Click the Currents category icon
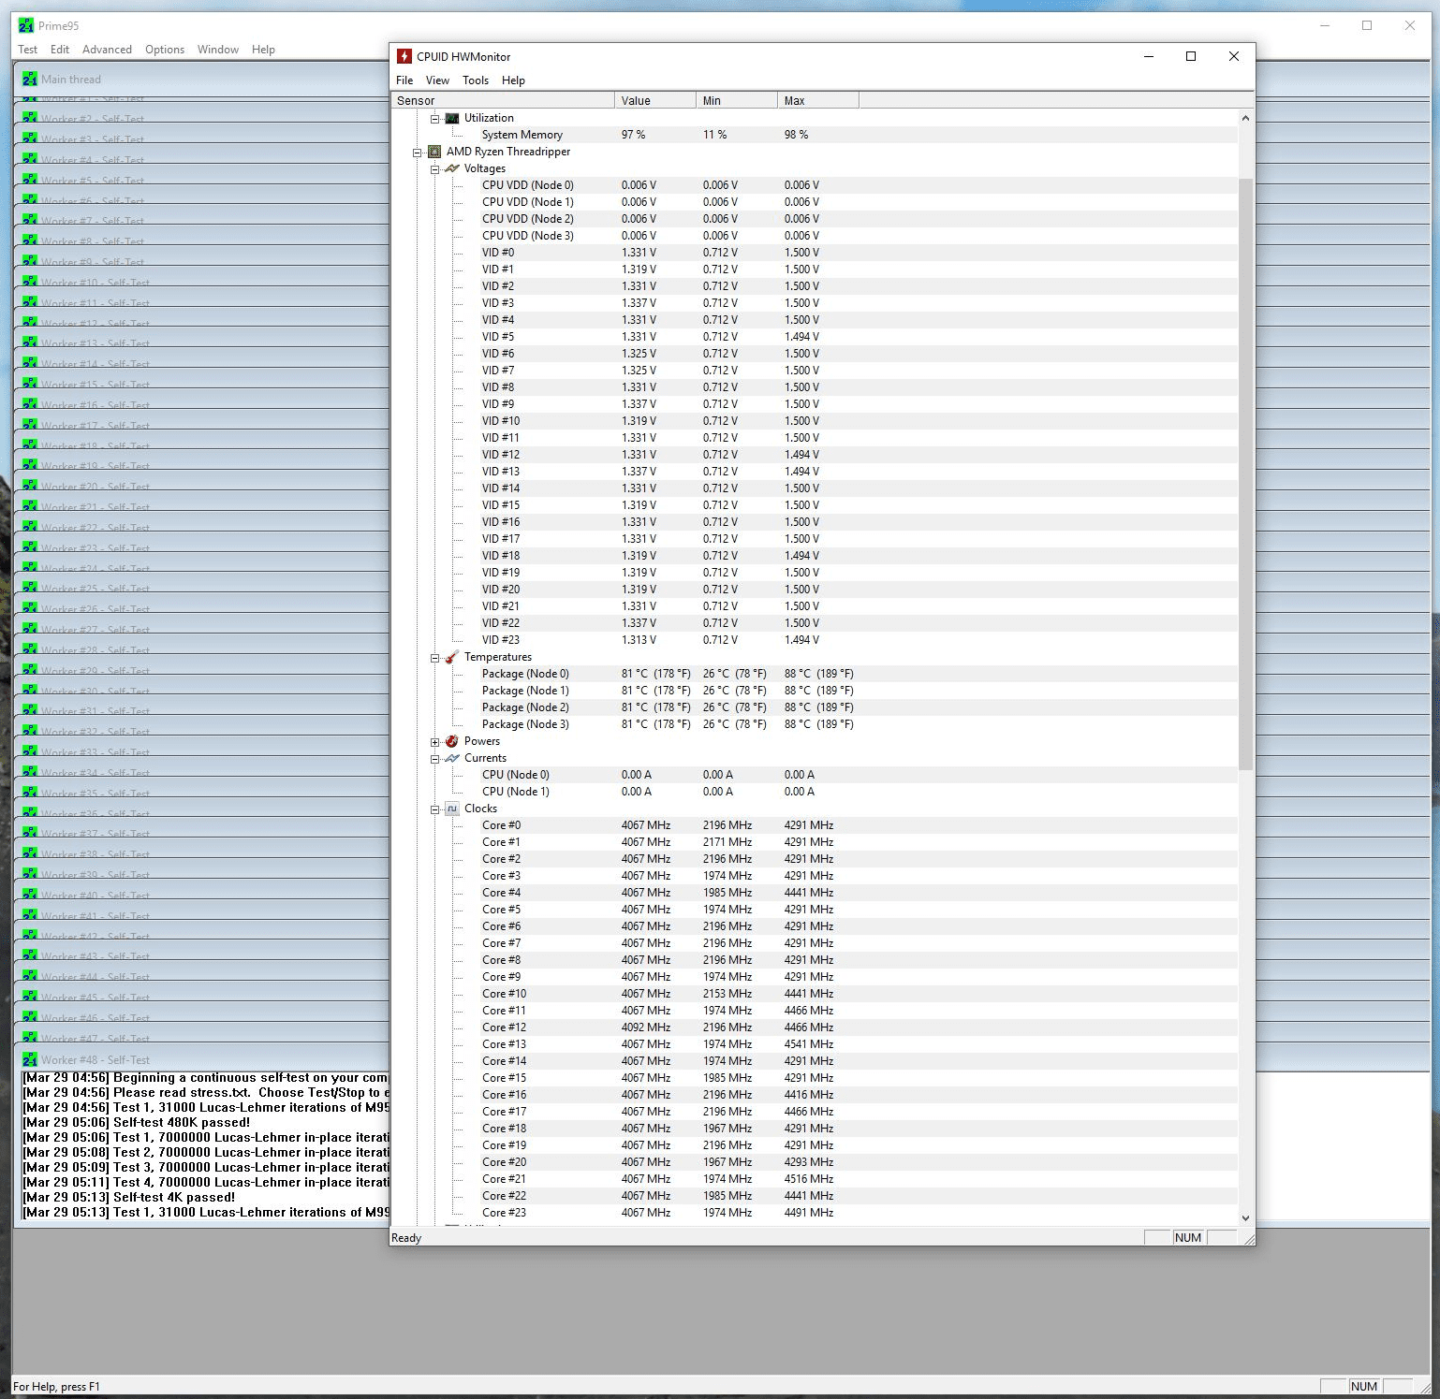 tap(452, 758)
